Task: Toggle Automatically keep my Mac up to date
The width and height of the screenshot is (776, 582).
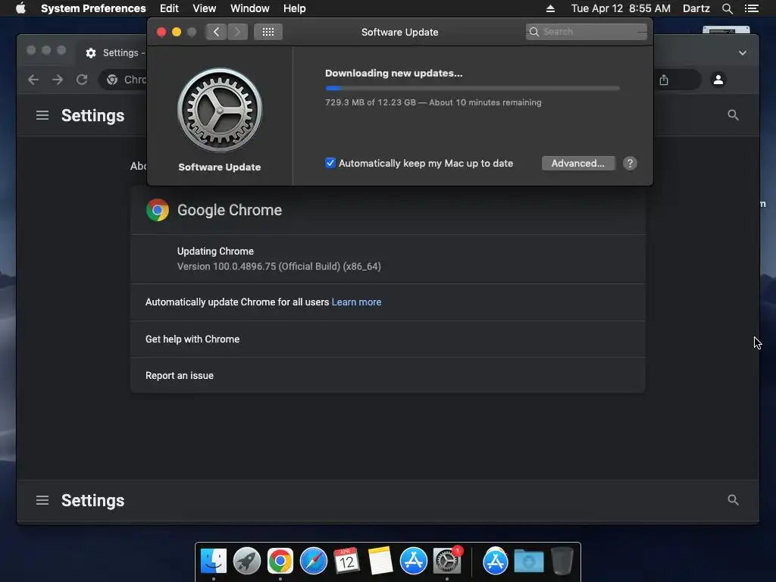Action: pyautogui.click(x=330, y=163)
